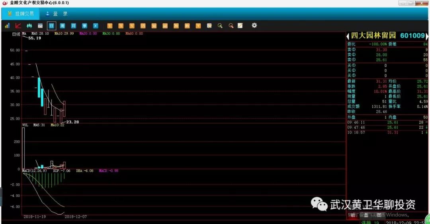Click the blue X period button

click(96, 26)
